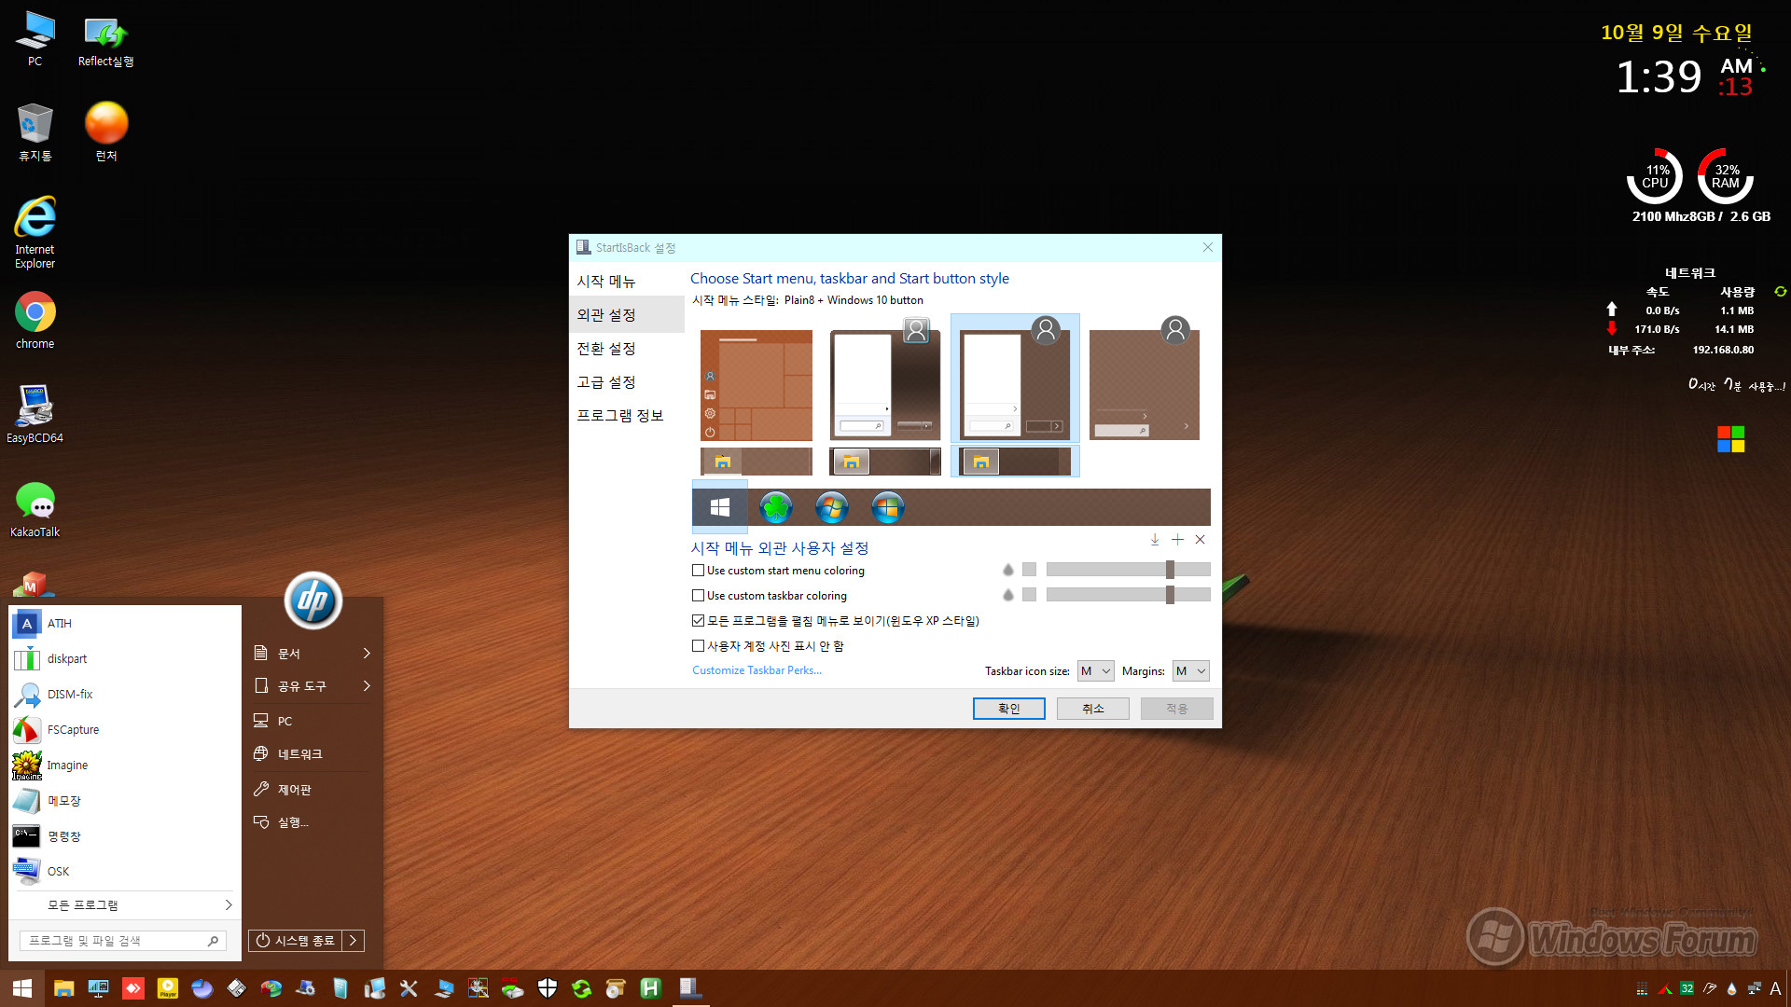Open 네트워크 in the start menu
This screenshot has width=1791, height=1007.
point(312,754)
